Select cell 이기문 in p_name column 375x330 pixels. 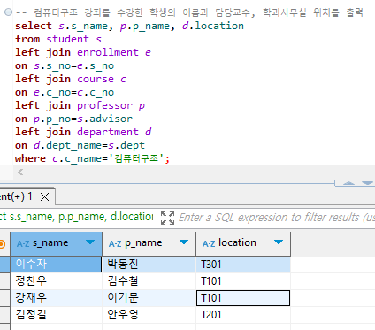click(149, 298)
